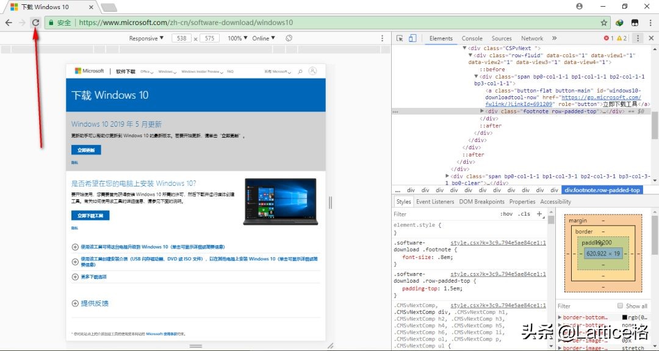Open the 100% zoom level dropdown
Viewport: 659px width, 351px height.
[x=237, y=38]
